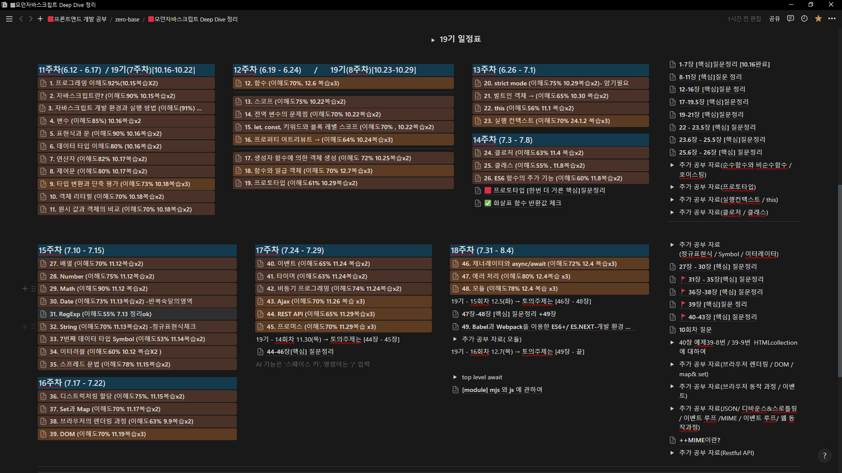Screen dimensions: 842x473
Task: Click the page icon of '12. 함수'
Action: point(239,83)
